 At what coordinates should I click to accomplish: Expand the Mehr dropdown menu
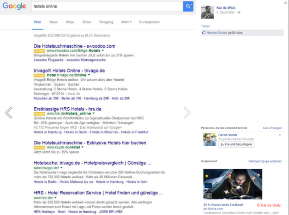[126, 22]
